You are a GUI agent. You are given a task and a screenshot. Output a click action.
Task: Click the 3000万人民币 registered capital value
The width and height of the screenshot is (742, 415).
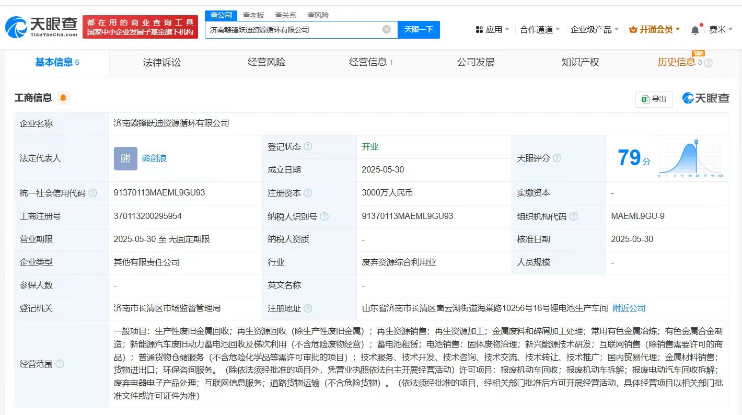(x=387, y=193)
